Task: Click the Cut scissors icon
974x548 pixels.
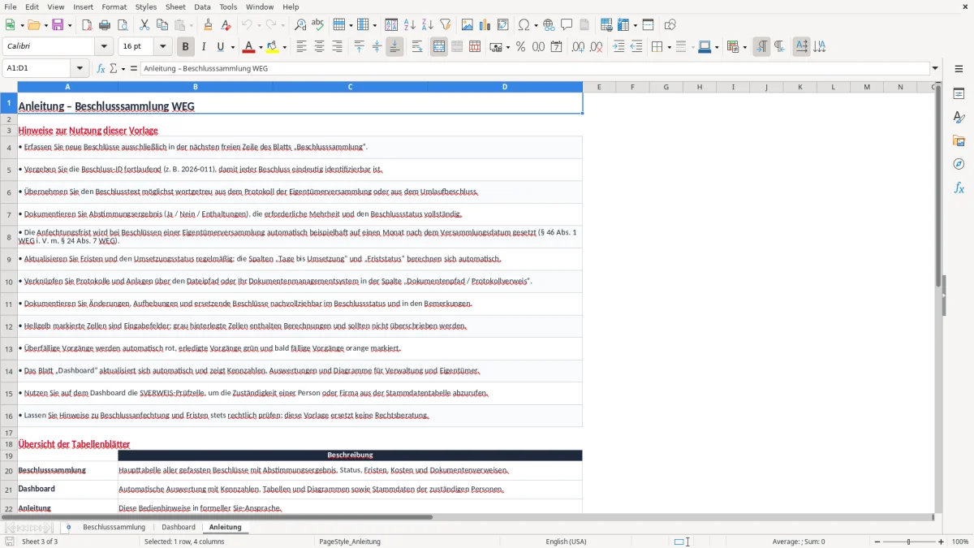Action: pos(144,25)
